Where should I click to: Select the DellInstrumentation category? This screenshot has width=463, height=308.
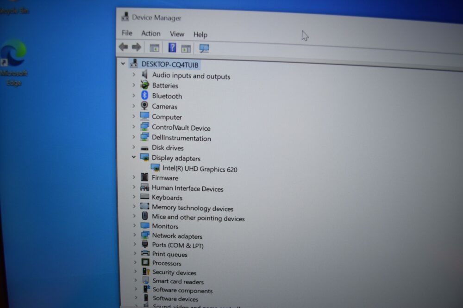pyautogui.click(x=181, y=138)
